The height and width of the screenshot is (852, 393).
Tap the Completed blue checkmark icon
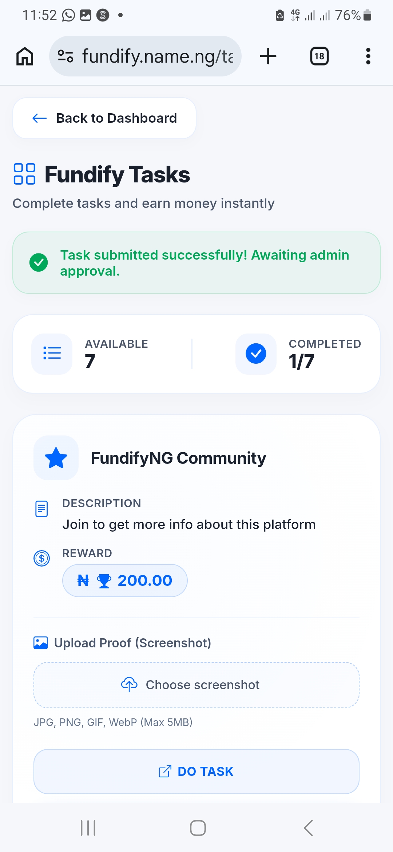256,354
